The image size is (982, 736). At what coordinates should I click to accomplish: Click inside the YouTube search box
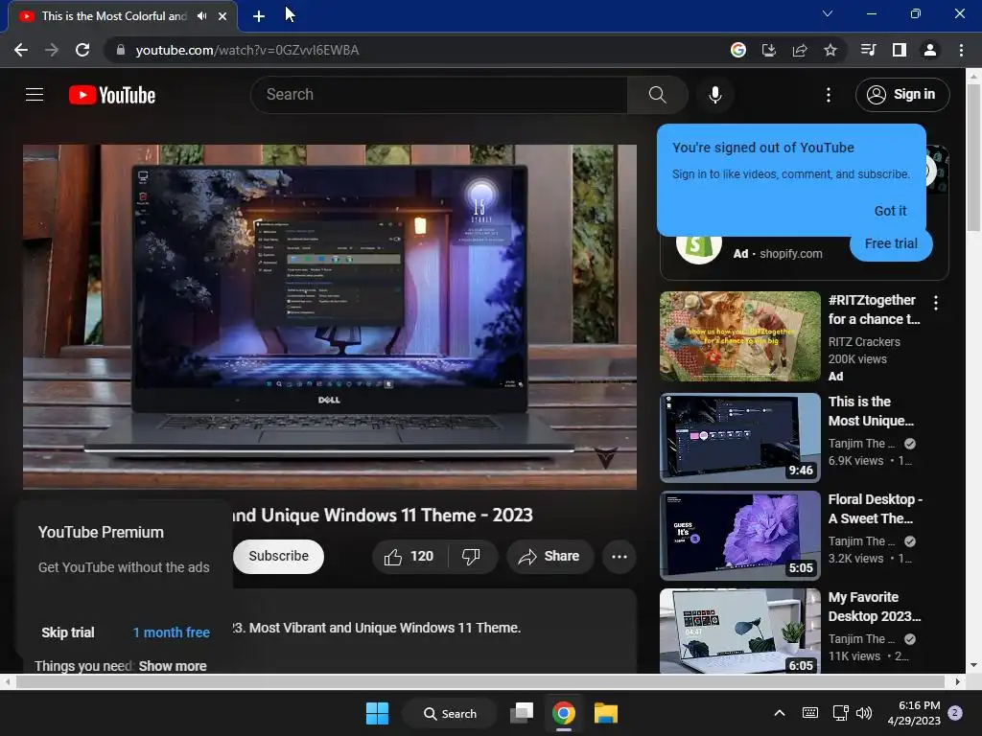[438, 95]
